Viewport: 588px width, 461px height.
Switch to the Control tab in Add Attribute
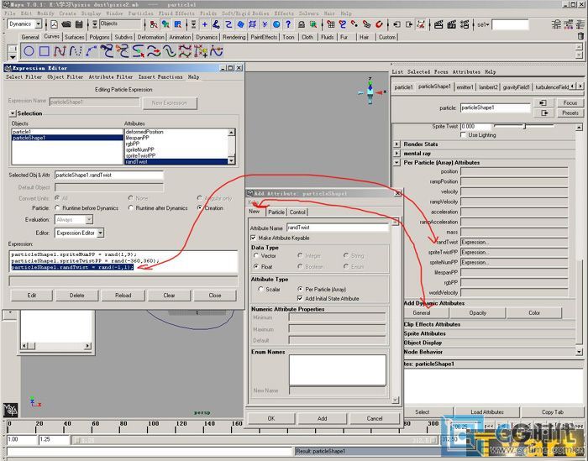click(x=297, y=212)
